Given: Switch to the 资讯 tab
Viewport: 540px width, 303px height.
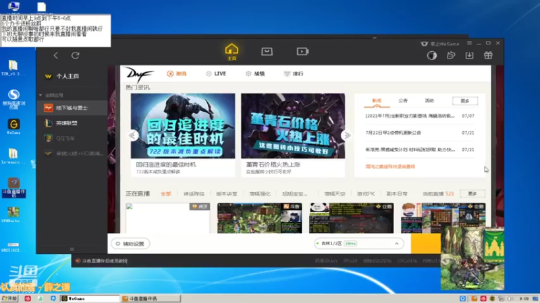Looking at the screenshot, I should pos(177,74).
